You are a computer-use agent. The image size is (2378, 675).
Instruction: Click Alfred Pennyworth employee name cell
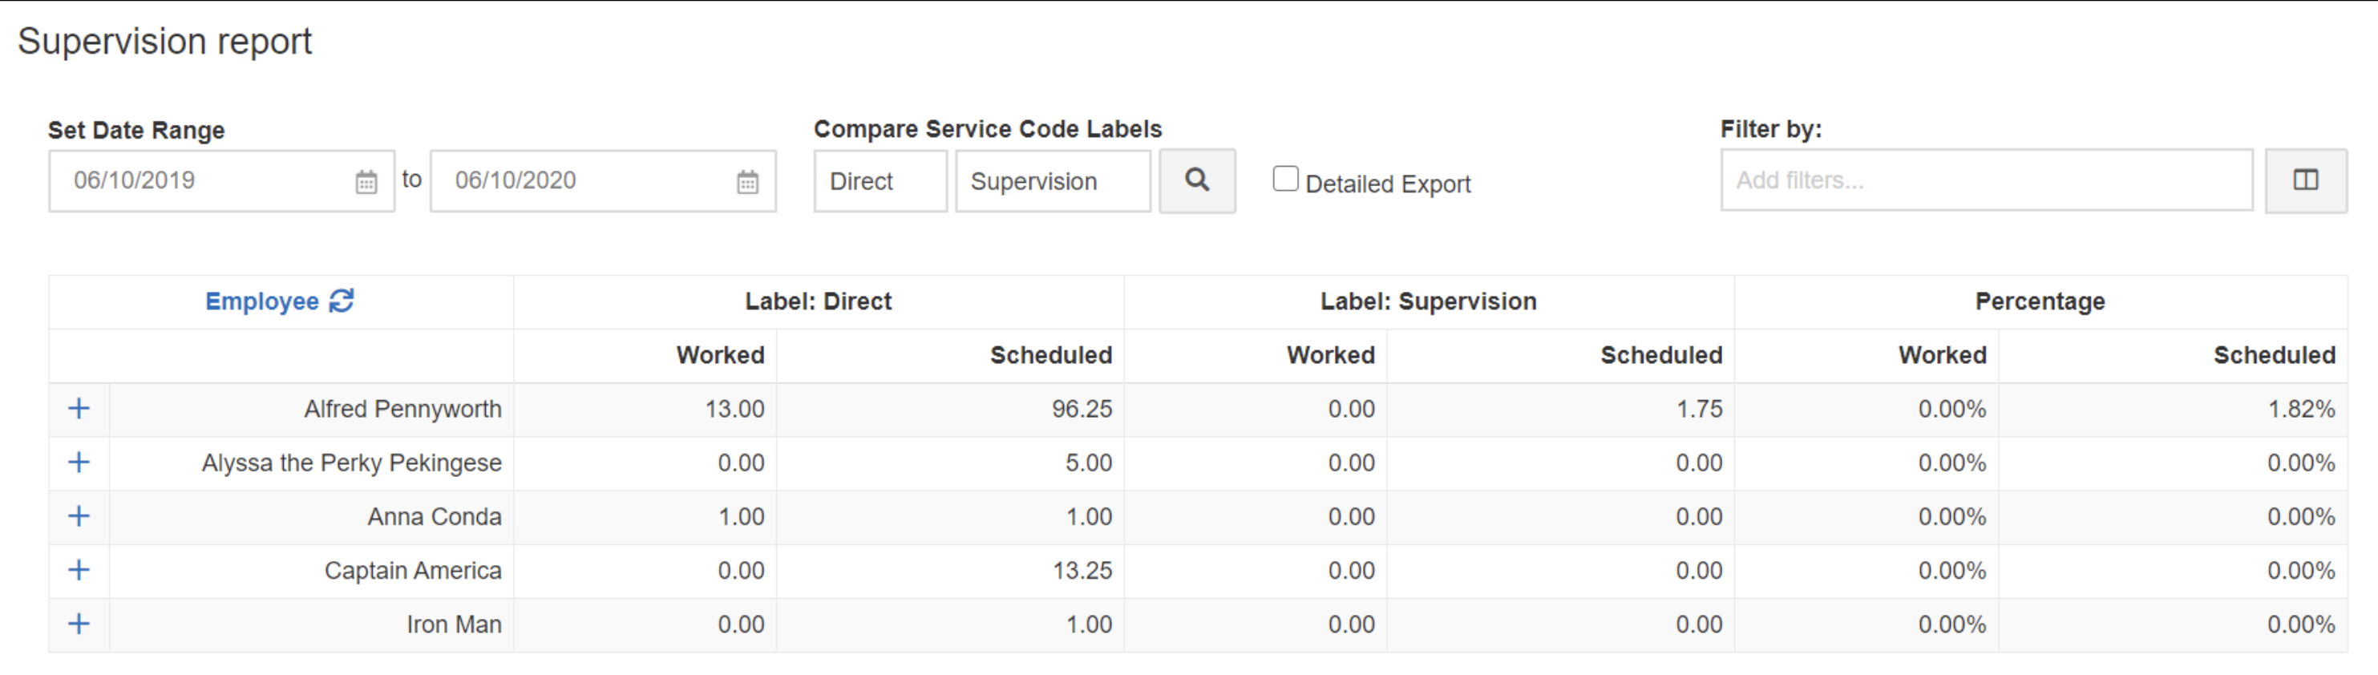pyautogui.click(x=402, y=409)
